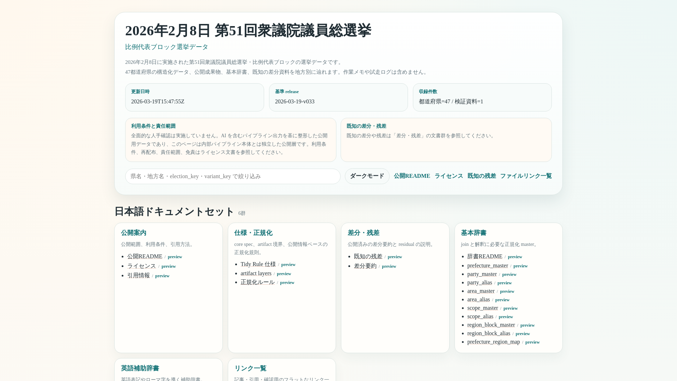The width and height of the screenshot is (677, 381).
Task: Open 既知の残差 link in header toolbar
Action: pyautogui.click(x=482, y=176)
